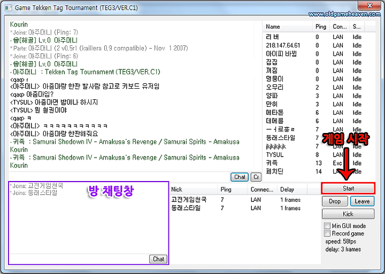Click the S... status column header
The width and height of the screenshot is (385, 274).
(x=357, y=27)
